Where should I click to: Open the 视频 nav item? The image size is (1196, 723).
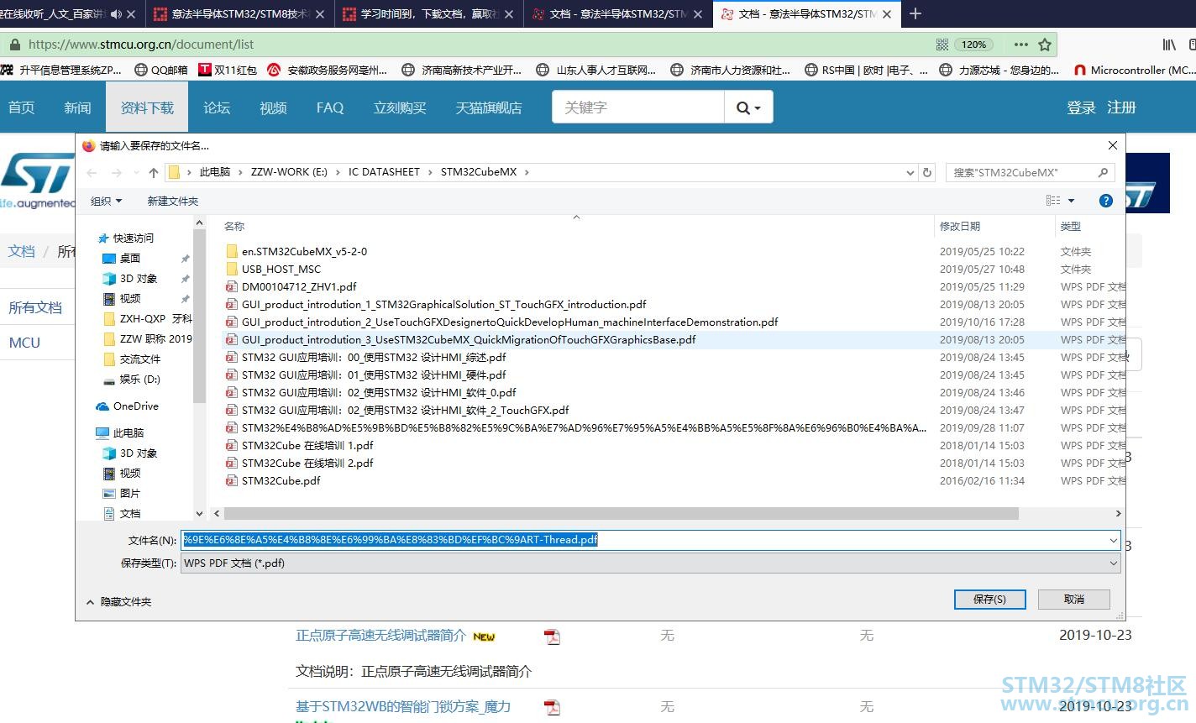(273, 107)
